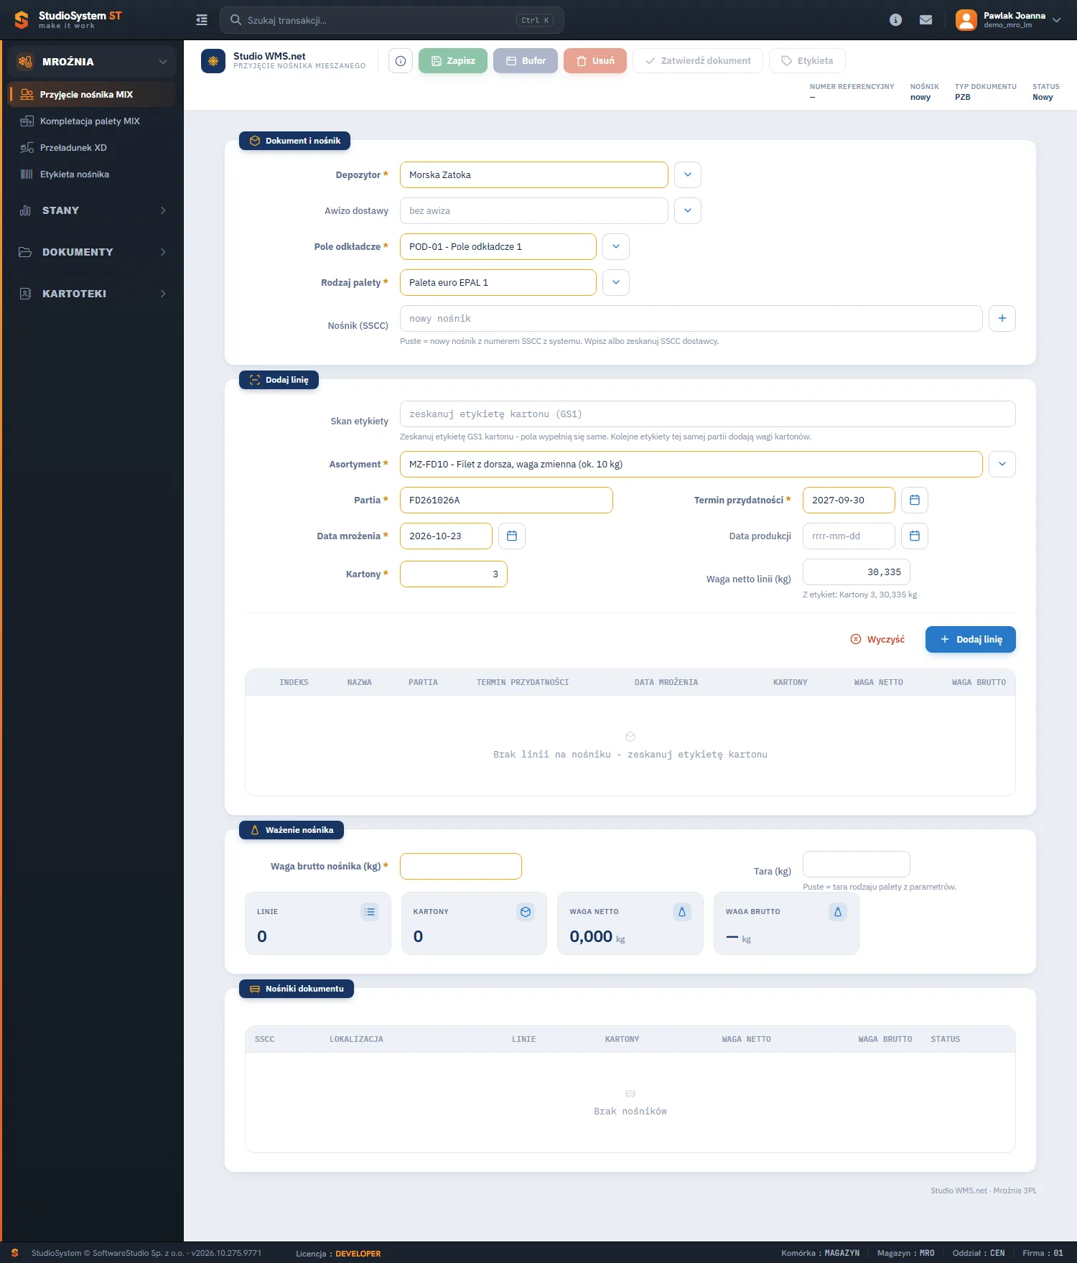
Task: Click the Wyczyść link
Action: 877,640
